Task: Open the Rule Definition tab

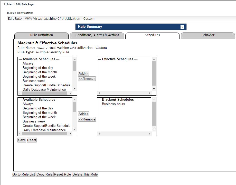Action: click(42, 35)
